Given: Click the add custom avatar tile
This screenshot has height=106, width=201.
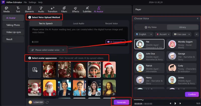Looking at the screenshot, I should 35,69.
